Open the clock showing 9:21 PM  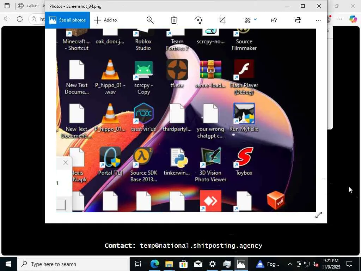click(x=331, y=264)
